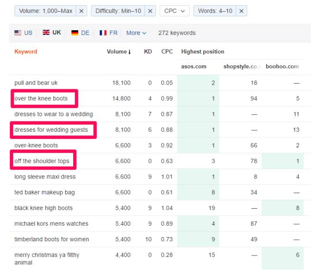The height and width of the screenshot is (272, 335).
Task: Click CPC 1.04 for black knee high boots
Action: (167, 208)
